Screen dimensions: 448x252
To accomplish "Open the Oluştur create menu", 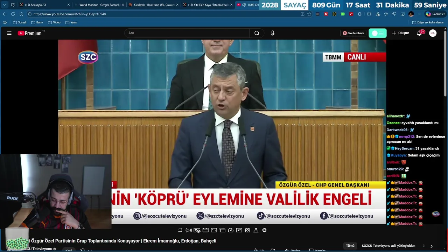I will click(x=400, y=33).
